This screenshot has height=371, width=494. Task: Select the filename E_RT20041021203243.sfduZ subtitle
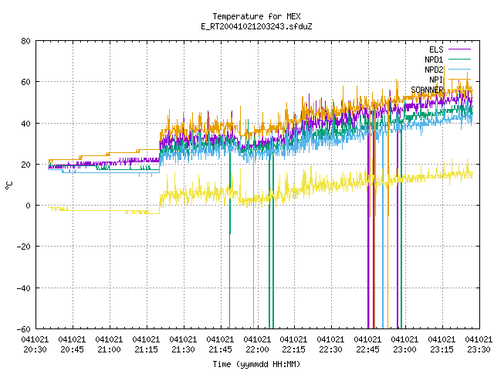click(256, 26)
